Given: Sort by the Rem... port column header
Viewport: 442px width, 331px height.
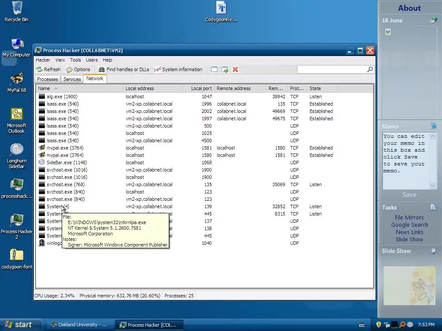Looking at the screenshot, I should [277, 88].
